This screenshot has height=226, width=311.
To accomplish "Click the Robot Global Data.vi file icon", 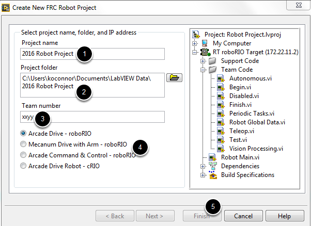I will [221, 122].
